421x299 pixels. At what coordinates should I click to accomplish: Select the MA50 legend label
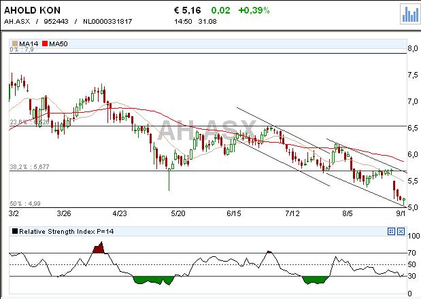58,43
